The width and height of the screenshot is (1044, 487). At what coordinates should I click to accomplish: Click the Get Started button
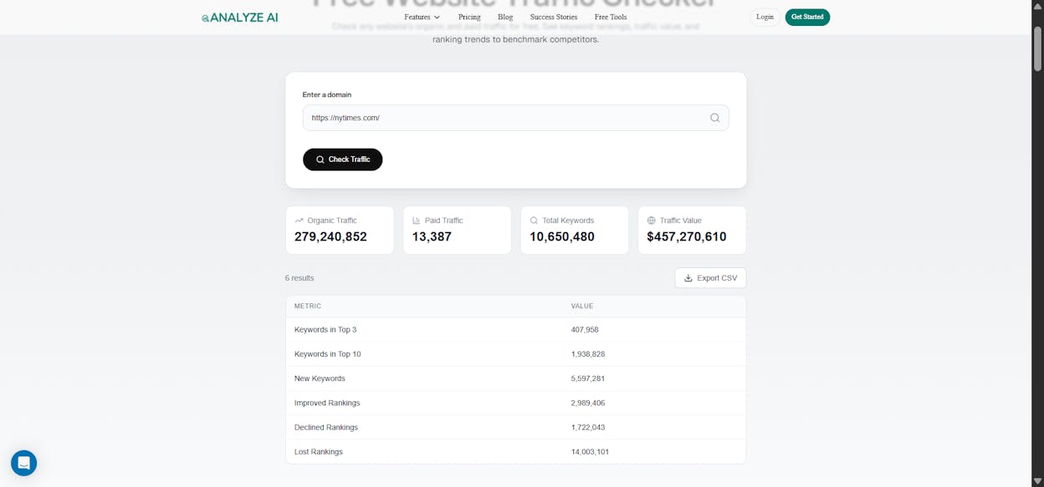point(807,17)
